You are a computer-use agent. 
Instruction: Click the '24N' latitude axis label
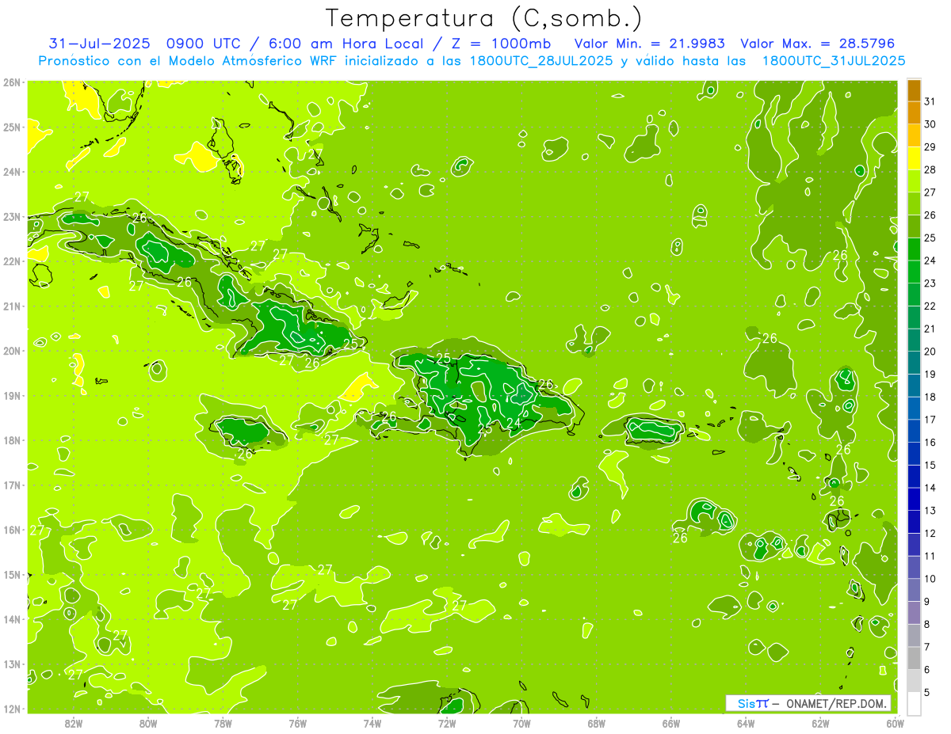click(12, 172)
